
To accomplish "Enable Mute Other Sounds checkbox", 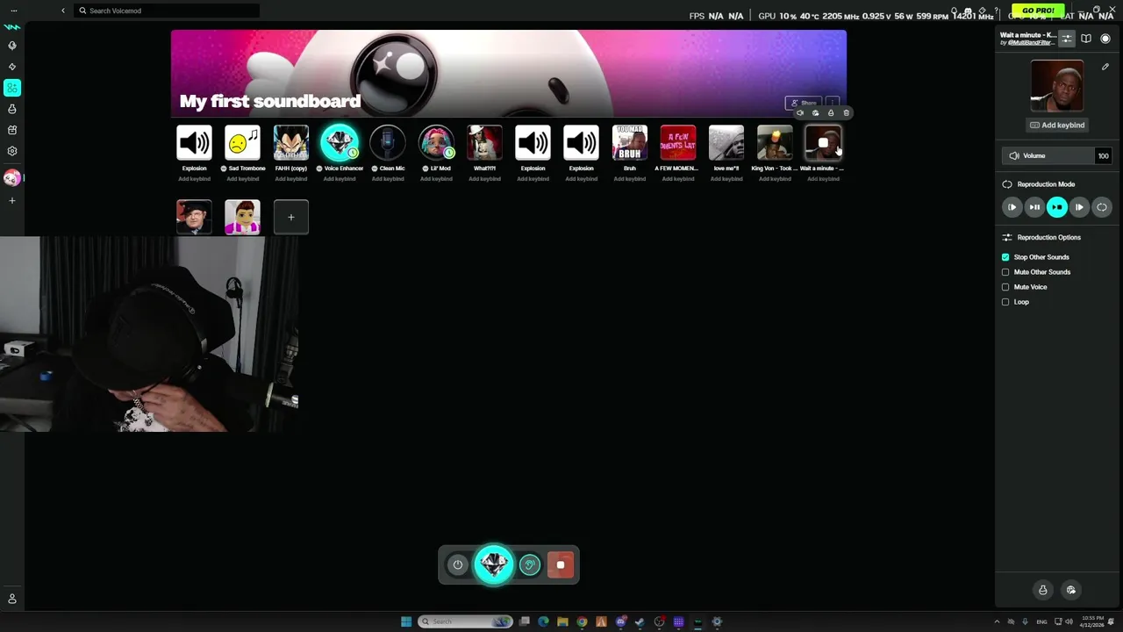I will point(1005,272).
